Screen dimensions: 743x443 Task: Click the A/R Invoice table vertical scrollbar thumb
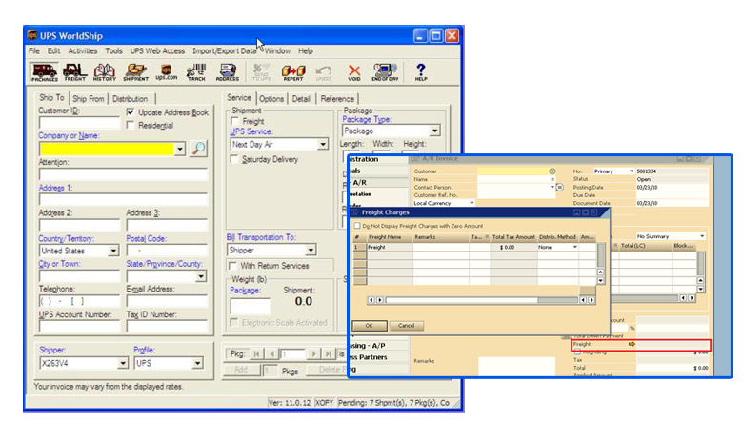pos(700,263)
